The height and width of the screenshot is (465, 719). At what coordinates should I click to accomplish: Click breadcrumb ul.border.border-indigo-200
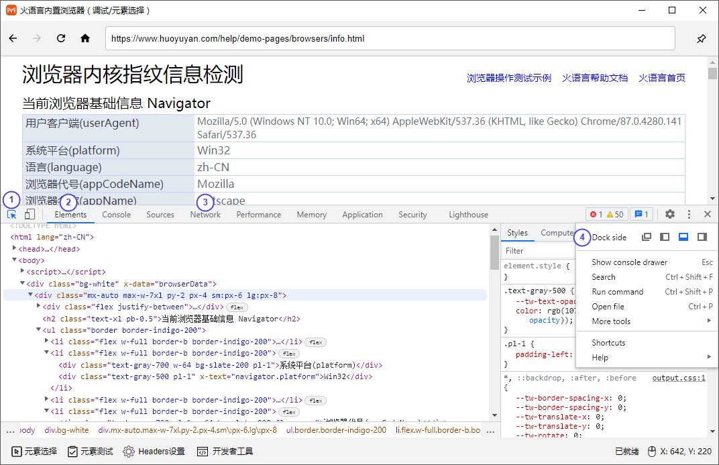pyautogui.click(x=336, y=430)
